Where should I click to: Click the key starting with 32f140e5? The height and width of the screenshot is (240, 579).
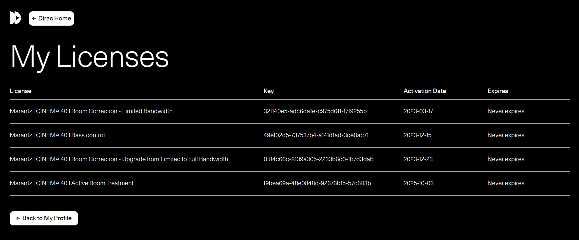[x=315, y=111]
